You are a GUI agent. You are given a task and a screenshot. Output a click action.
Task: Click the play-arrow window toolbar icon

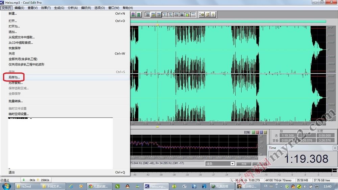pyautogui.click(x=165, y=15)
